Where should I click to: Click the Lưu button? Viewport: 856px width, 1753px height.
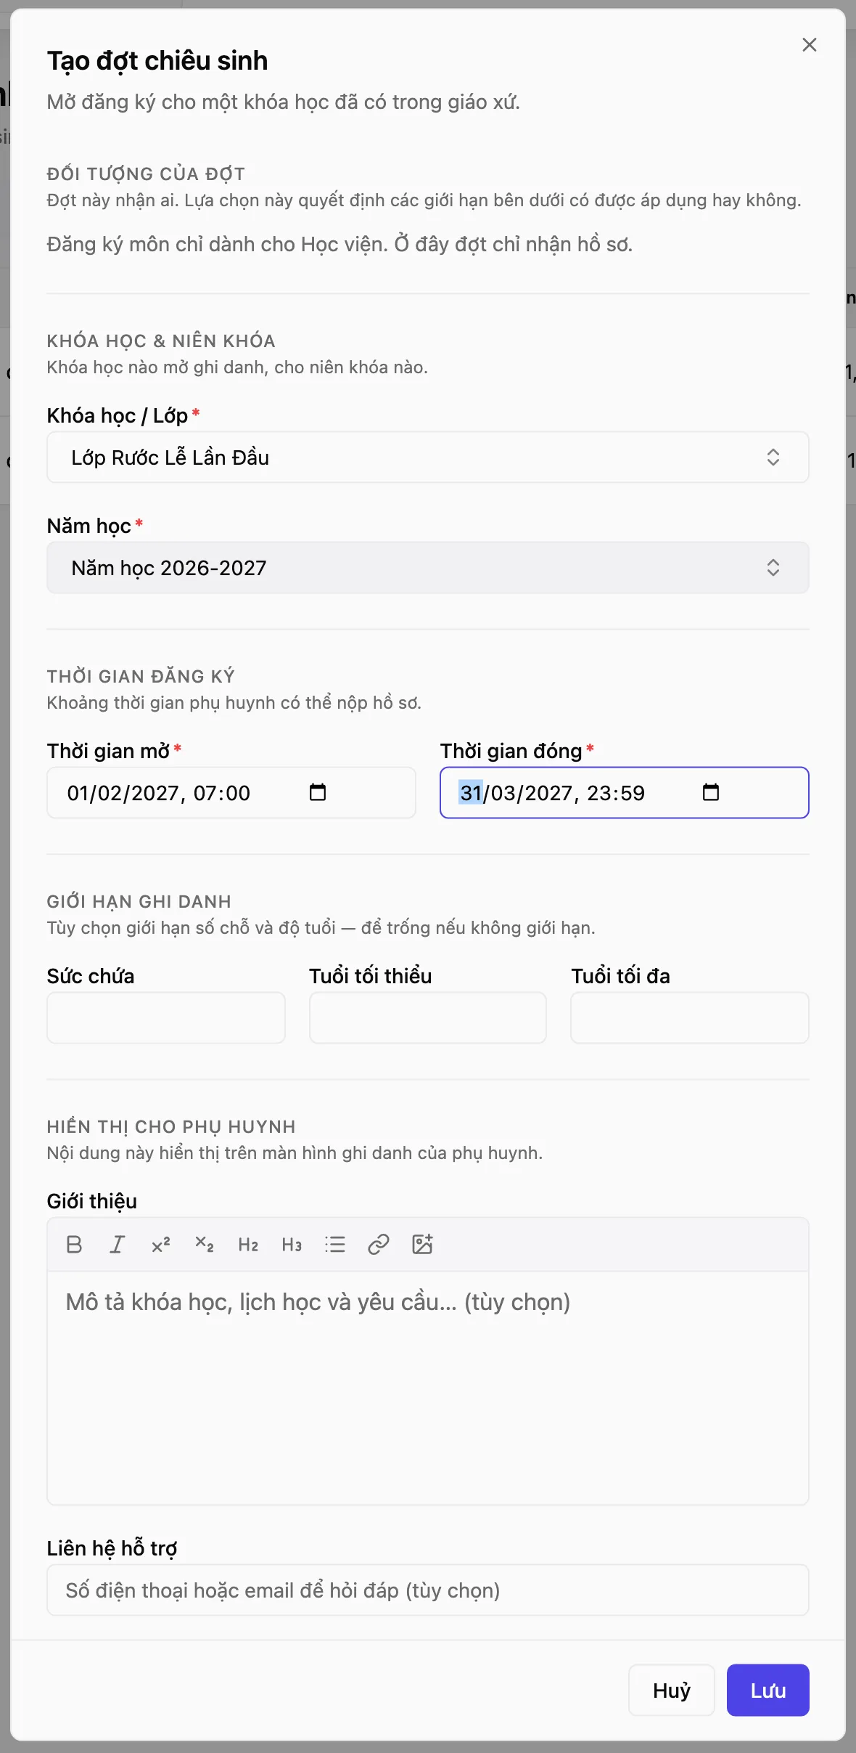click(x=767, y=1691)
